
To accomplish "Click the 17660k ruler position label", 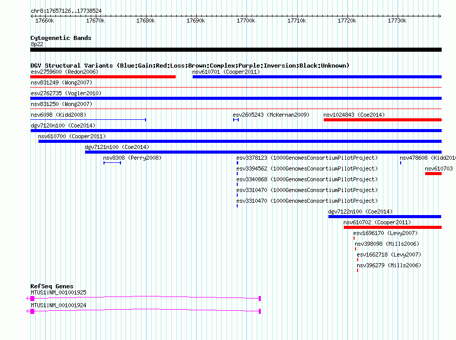I will (x=45, y=20).
